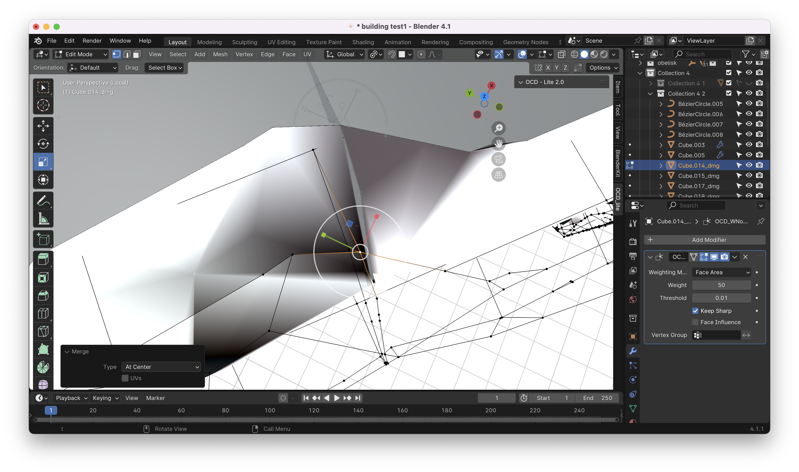Open the Edit Mode dropdown

pos(81,55)
